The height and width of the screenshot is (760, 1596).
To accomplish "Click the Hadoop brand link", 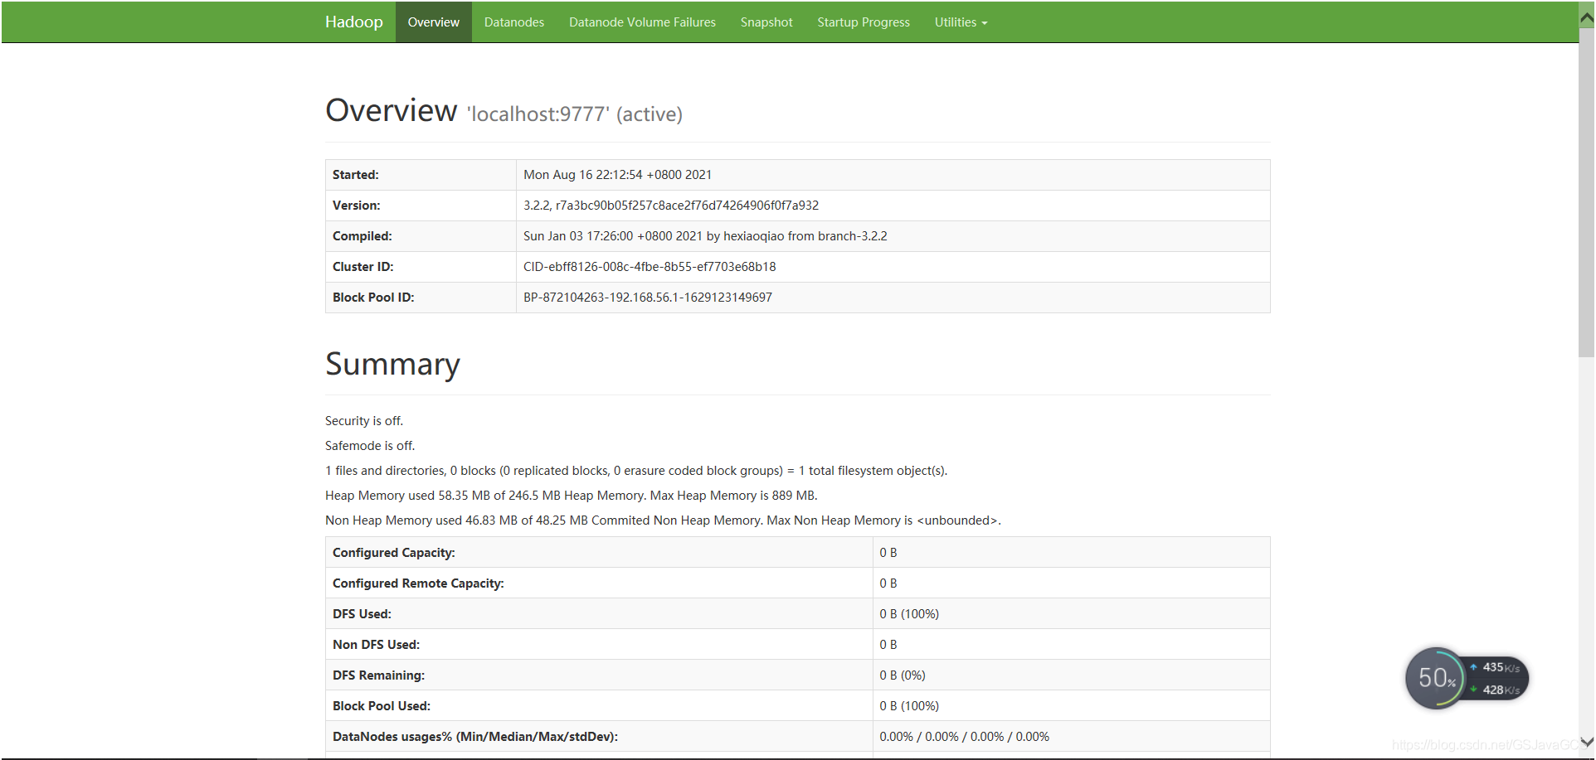I will [354, 22].
